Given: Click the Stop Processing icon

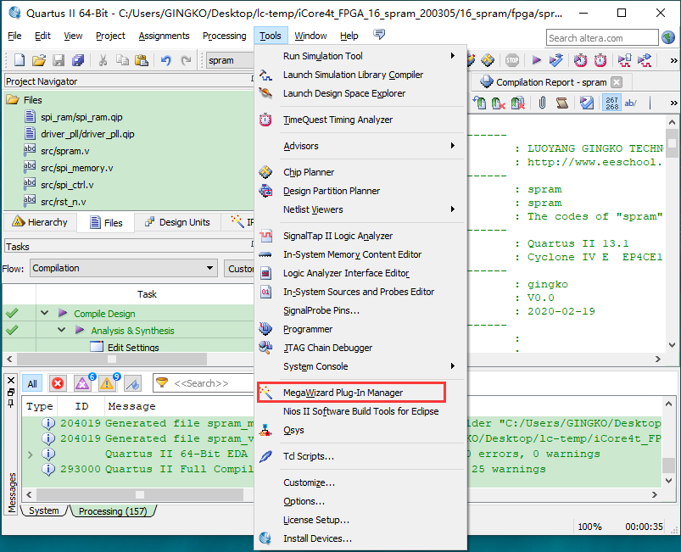Looking at the screenshot, I should click(x=512, y=60).
